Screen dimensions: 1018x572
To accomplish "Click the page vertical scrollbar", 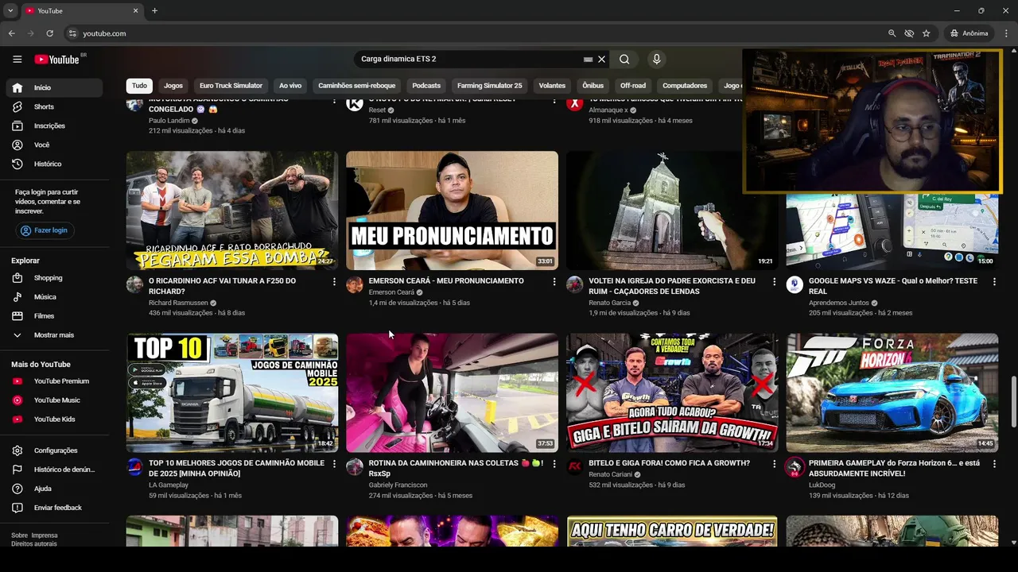I will click(1013, 401).
